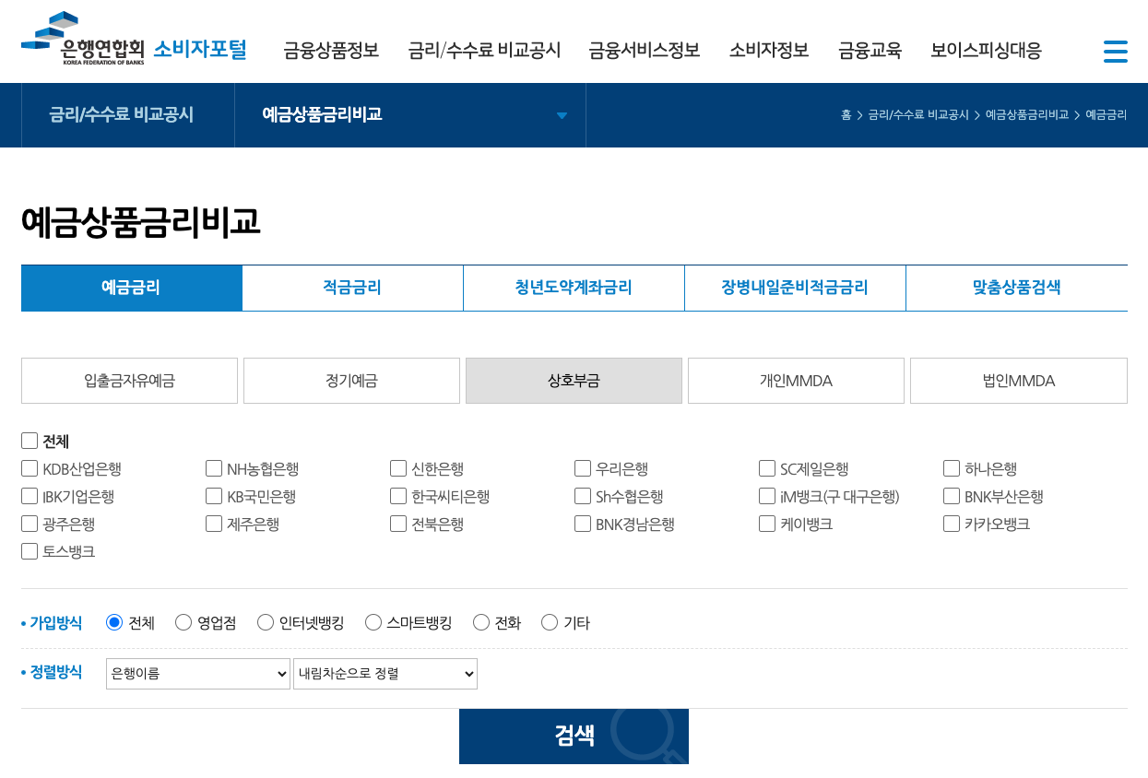Open the 은행이름 sort dropdown
Screen dimensions: 1148x778
coord(197,674)
